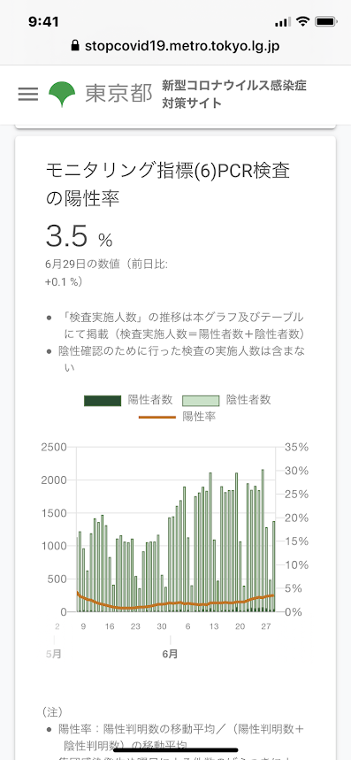Tap the orange positivity line at chart end
Image resolution: width=351 pixels, height=760 pixels.
point(272,595)
